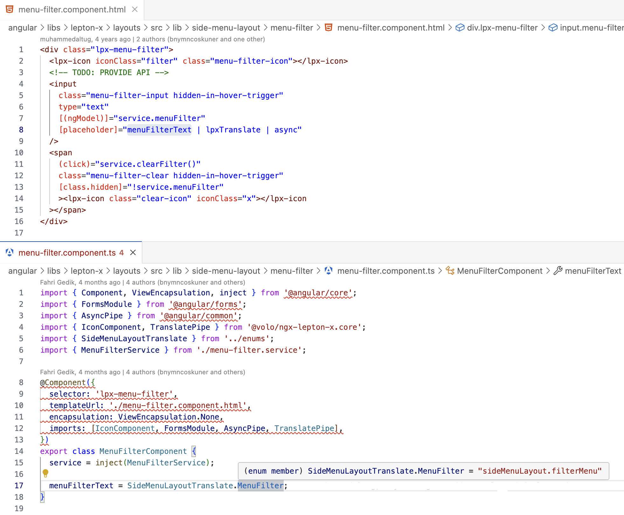Close the menu-filter.component.html tab
This screenshot has width=624, height=515.
135,10
